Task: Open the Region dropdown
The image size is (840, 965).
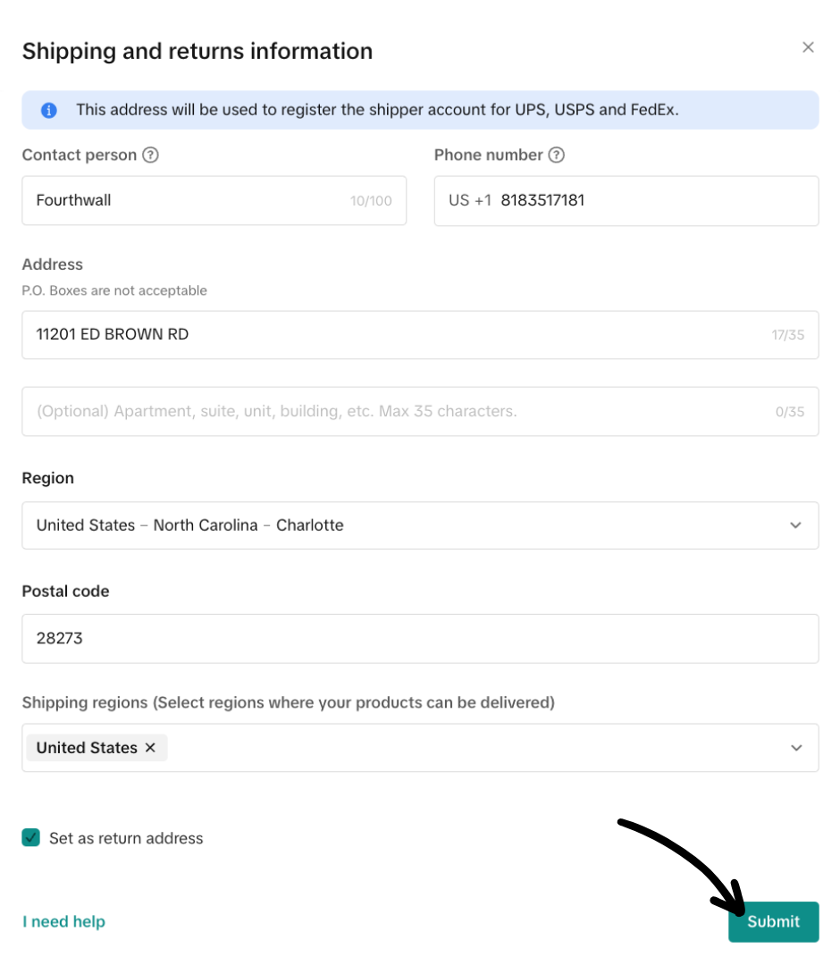Action: coord(420,525)
